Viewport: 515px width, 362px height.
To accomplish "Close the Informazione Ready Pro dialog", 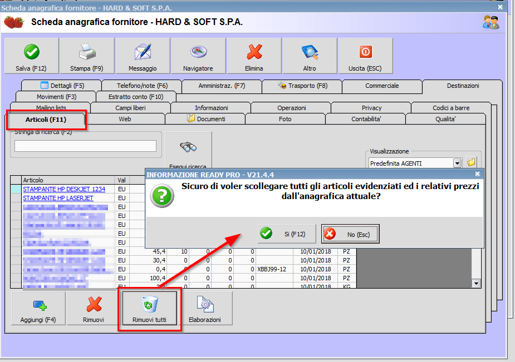I will coord(477,174).
